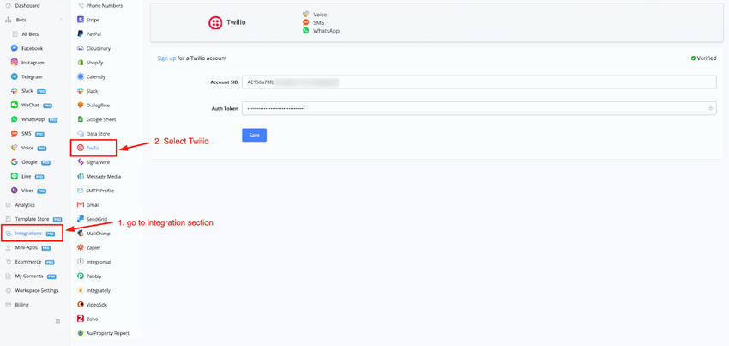
Task: Select the VideoSdk integration
Action: click(93, 305)
